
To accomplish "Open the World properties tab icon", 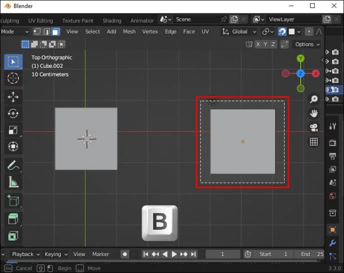I will tap(333, 196).
